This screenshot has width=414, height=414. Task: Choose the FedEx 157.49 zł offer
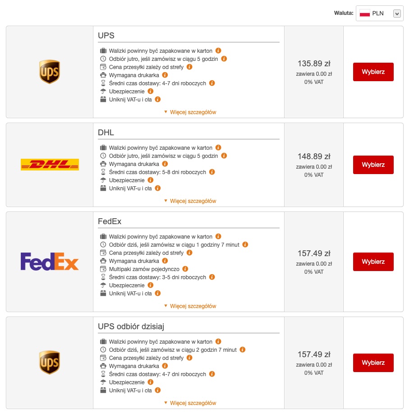click(x=373, y=262)
